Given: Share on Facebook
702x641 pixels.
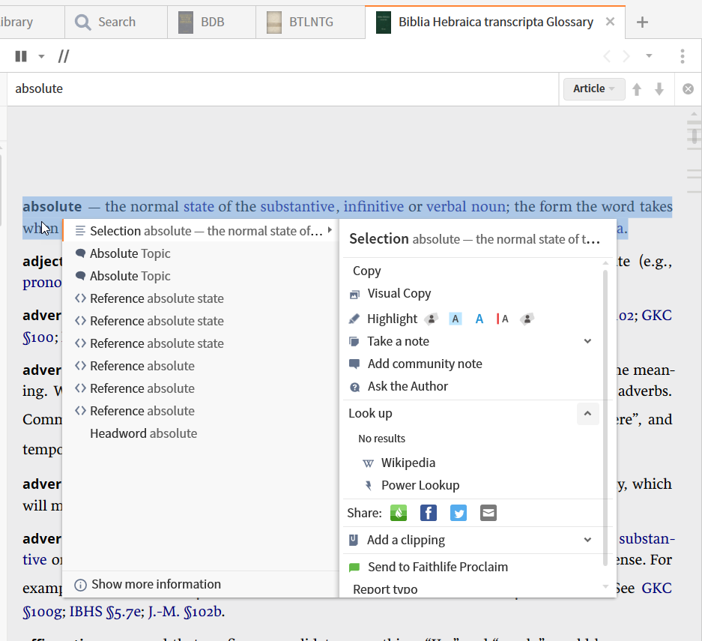Looking at the screenshot, I should [x=429, y=513].
